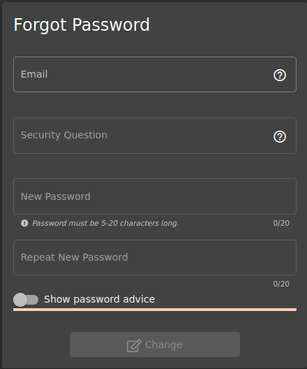
Task: Click the 'Security Question' placeholder text
Action: pyautogui.click(x=64, y=136)
